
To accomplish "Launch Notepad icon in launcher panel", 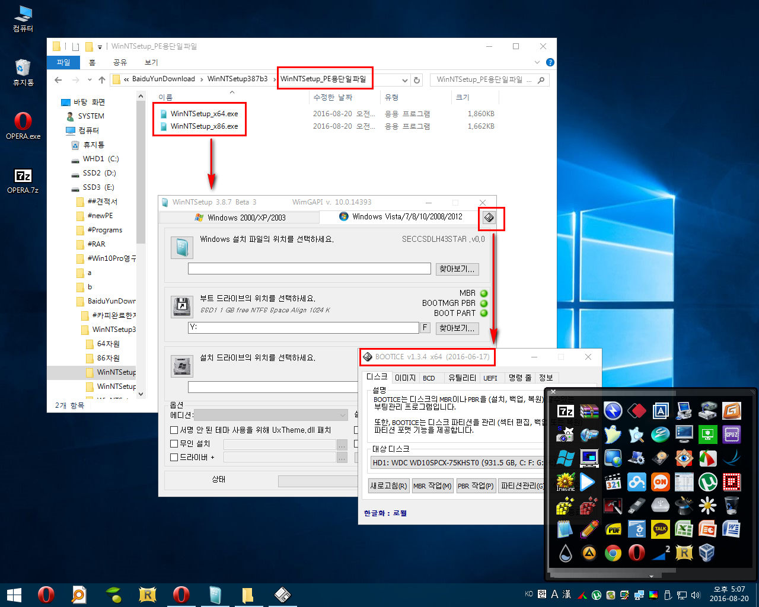I will click(x=565, y=529).
